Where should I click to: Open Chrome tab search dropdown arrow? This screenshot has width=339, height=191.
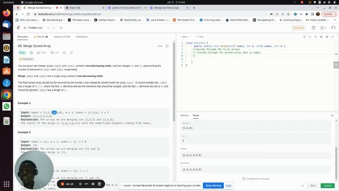pos(317,7)
